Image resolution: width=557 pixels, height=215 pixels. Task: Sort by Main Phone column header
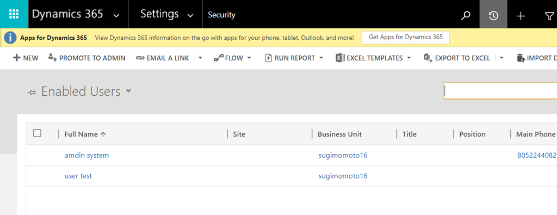click(x=535, y=134)
